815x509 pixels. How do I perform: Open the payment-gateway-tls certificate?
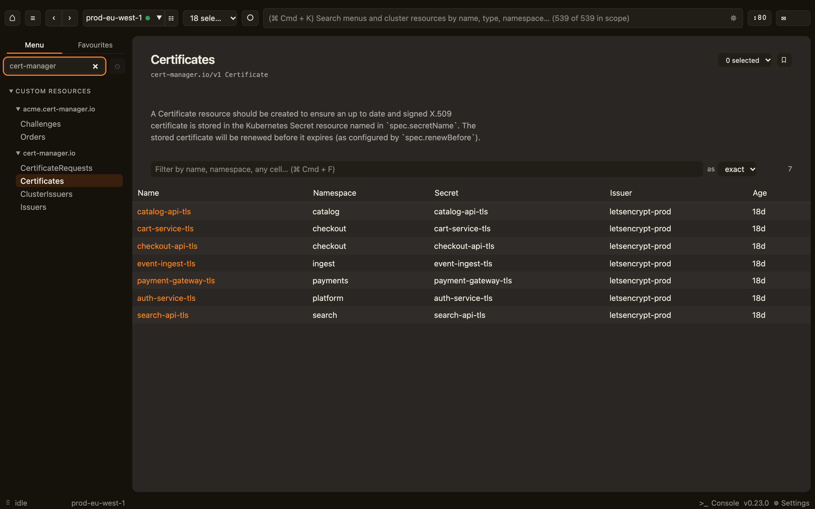click(176, 281)
